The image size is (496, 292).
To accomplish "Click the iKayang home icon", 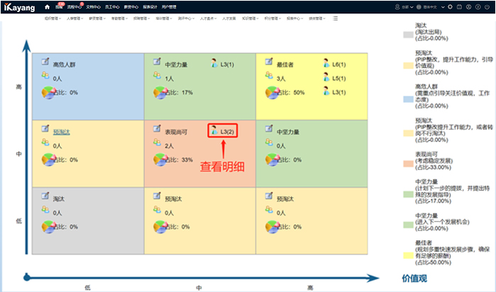I will point(48,6).
